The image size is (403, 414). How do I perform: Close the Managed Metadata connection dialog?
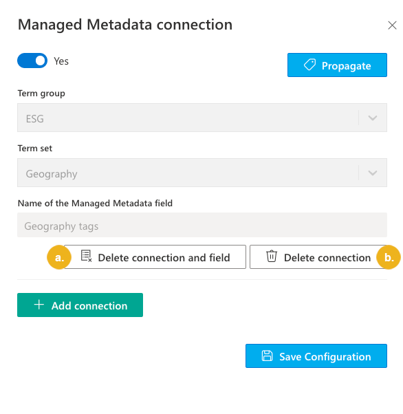pyautogui.click(x=392, y=25)
